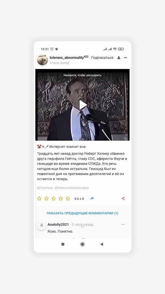This screenshot has height=294, width=165.
Task: Expand ПОКАЗАТЬ ПРЕДЫДУЩИЕ КОММЕНТАРИИ (1)
Action: pyautogui.click(x=82, y=213)
